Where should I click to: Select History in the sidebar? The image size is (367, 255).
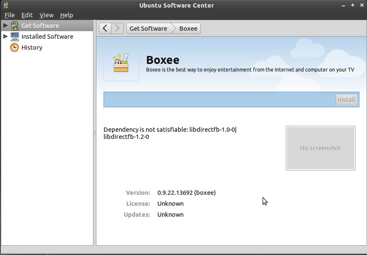pyautogui.click(x=47, y=48)
